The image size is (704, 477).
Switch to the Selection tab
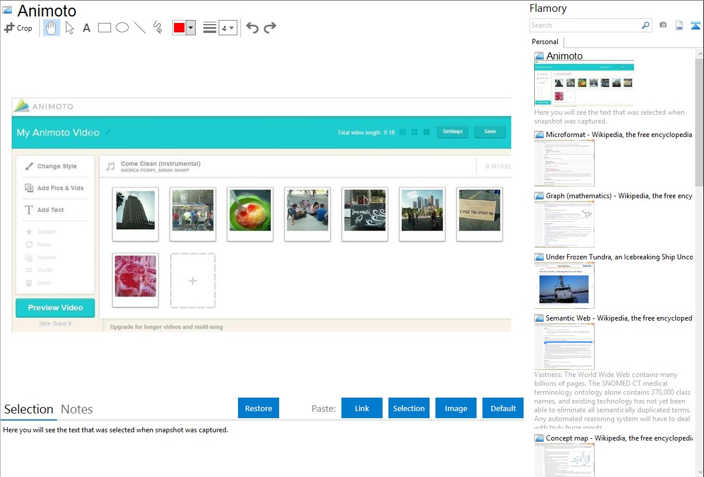click(29, 409)
